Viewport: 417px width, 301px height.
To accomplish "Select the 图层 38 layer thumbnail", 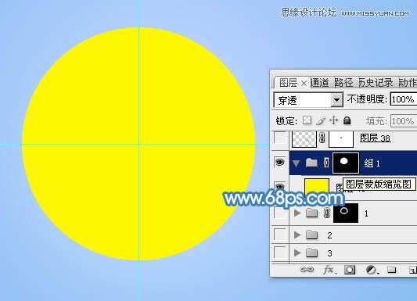I will 304,138.
